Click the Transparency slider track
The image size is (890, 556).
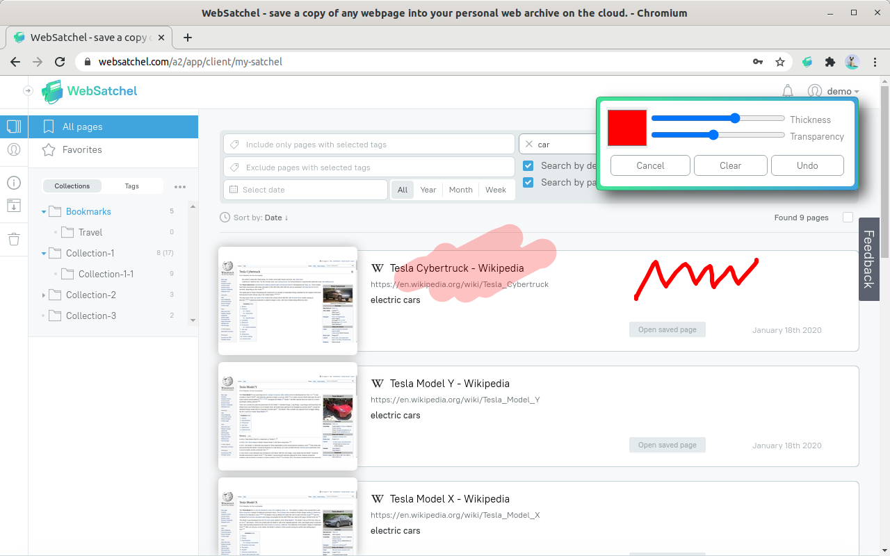718,135
